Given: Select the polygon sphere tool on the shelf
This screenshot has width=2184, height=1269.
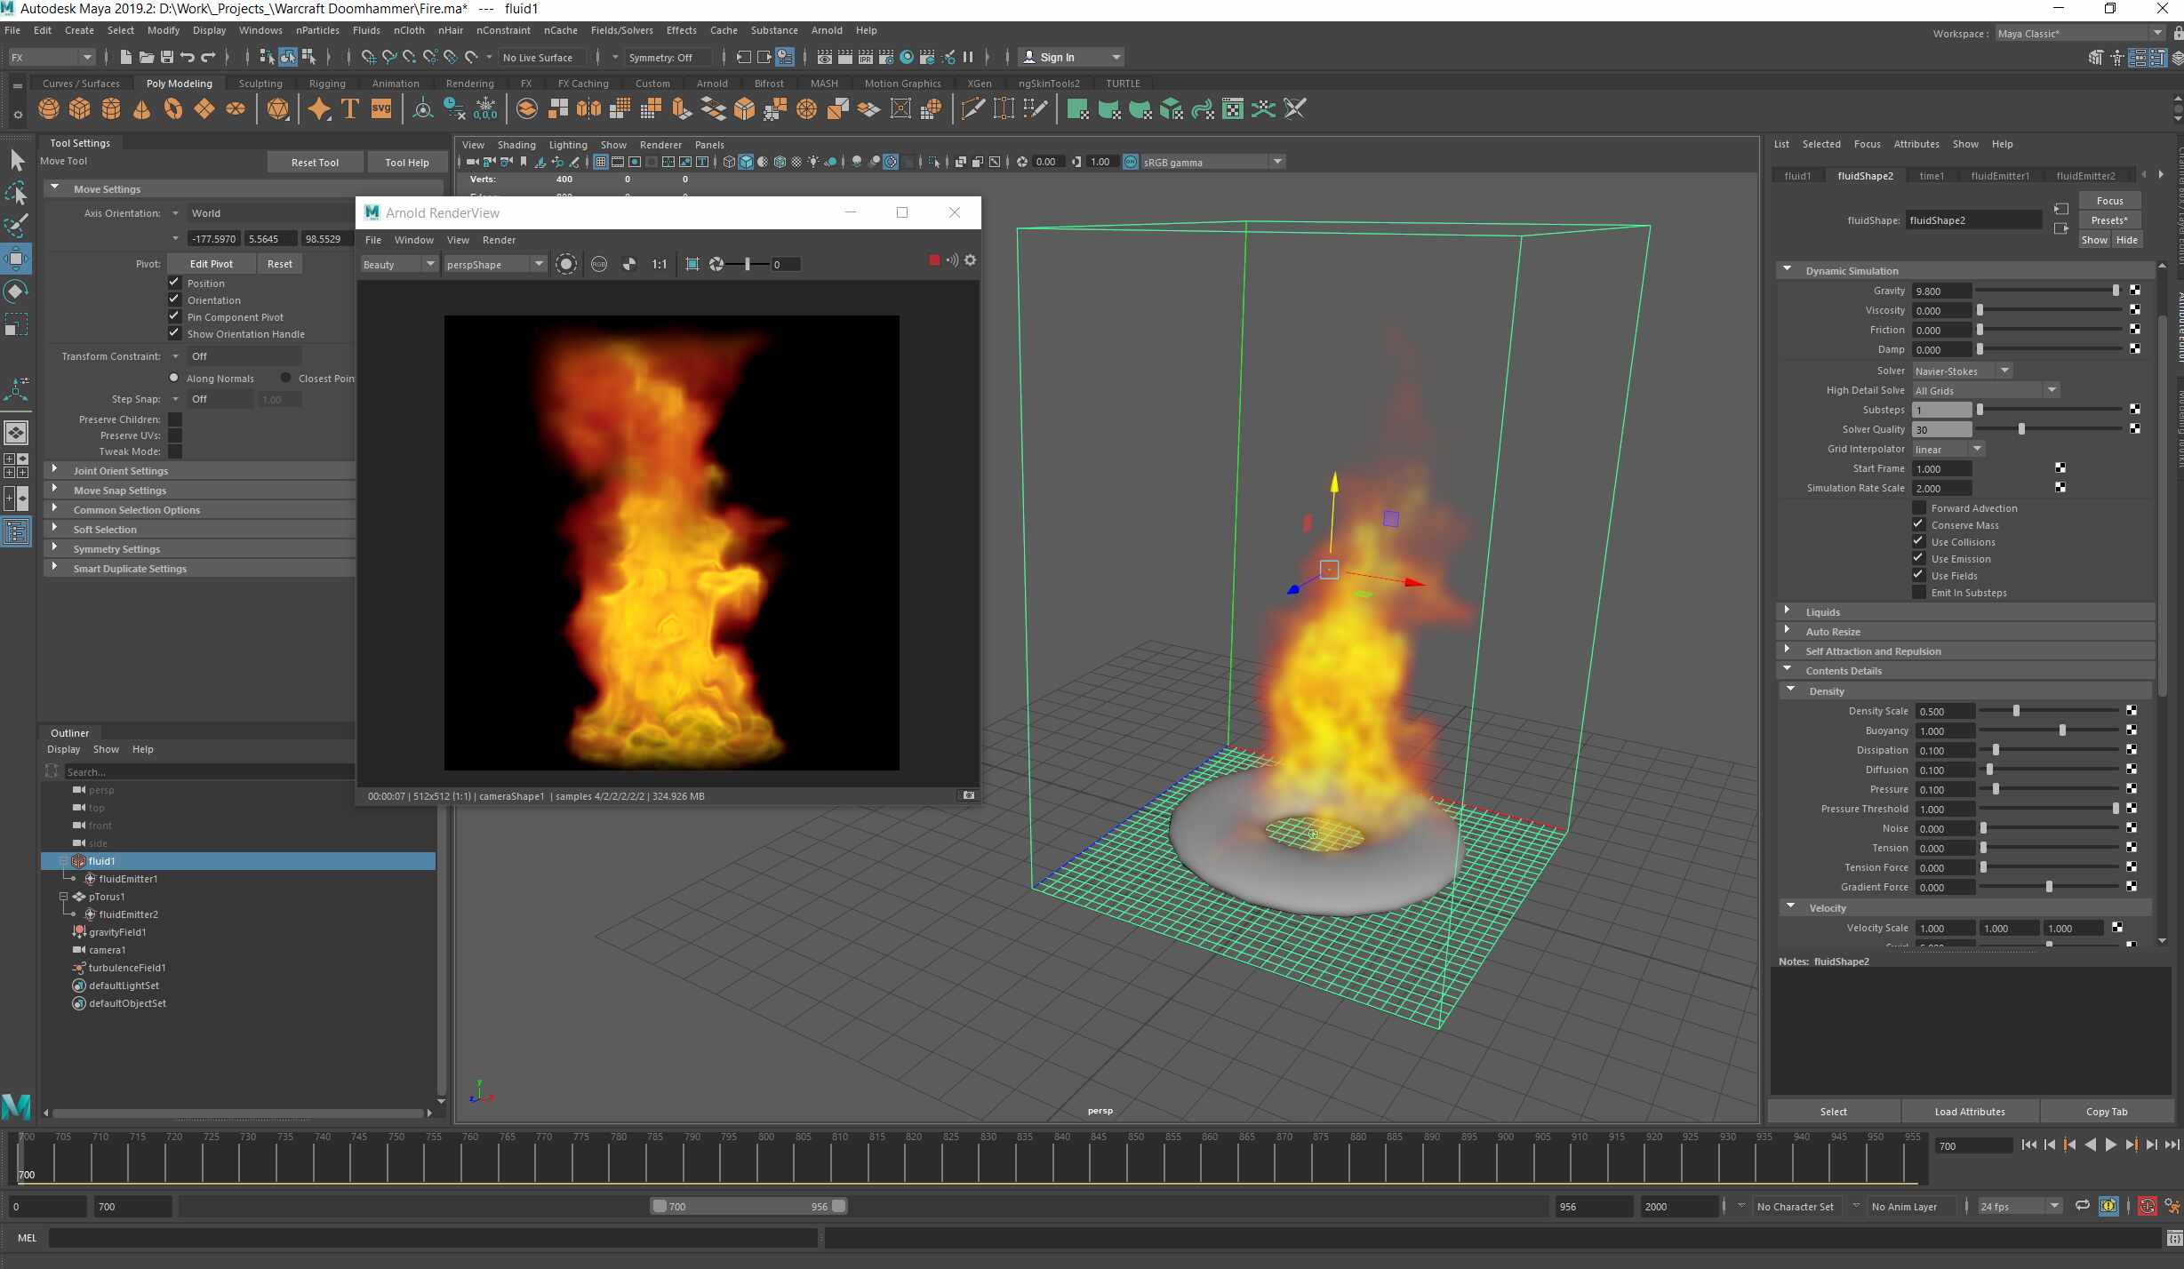Looking at the screenshot, I should (48, 108).
